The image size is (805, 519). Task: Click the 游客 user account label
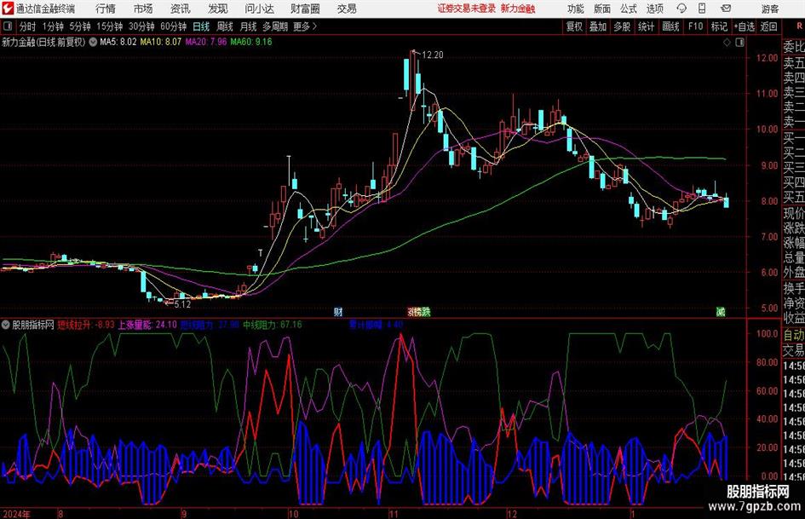(x=770, y=9)
